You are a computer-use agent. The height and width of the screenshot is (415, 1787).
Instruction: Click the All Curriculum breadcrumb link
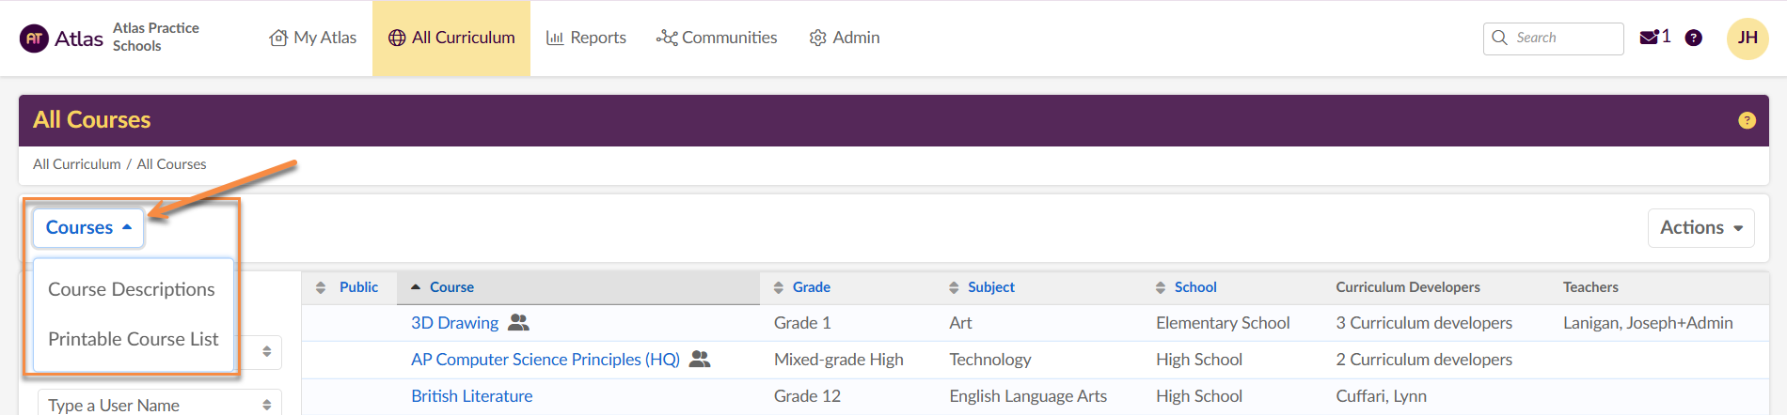[77, 164]
